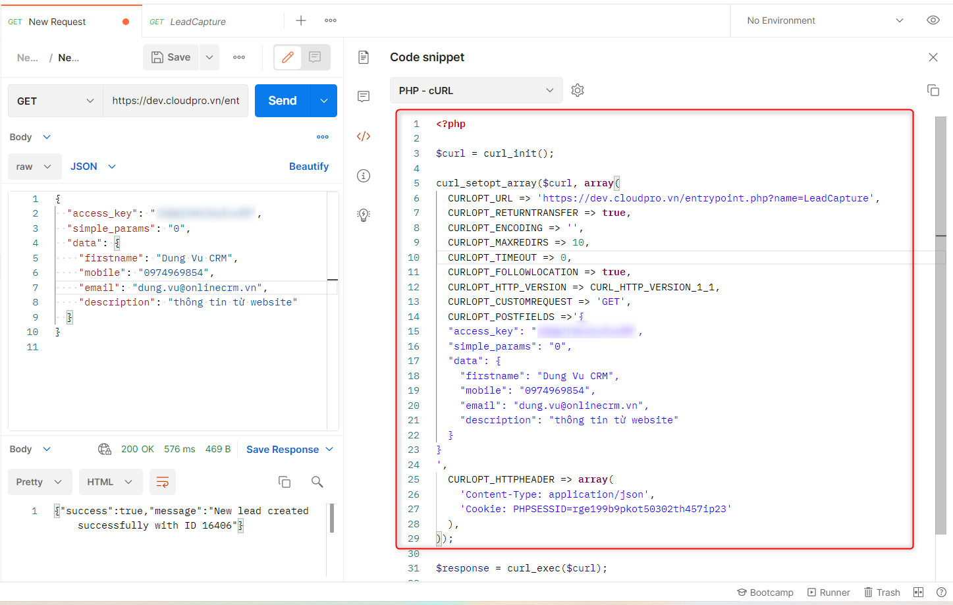Copy the code snippet to clipboard

point(933,90)
